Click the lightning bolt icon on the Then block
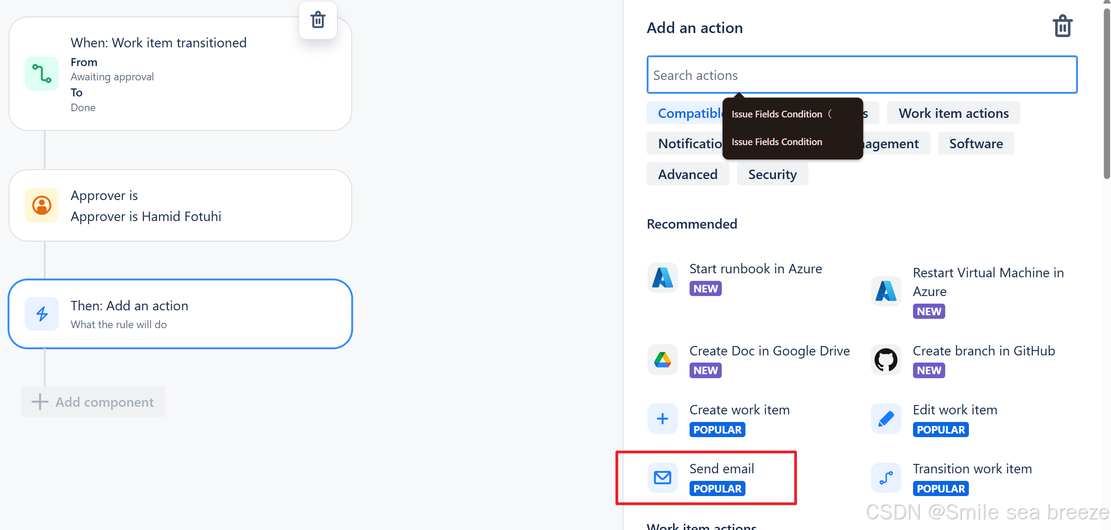Screen dimensions: 1111x530 [42, 314]
